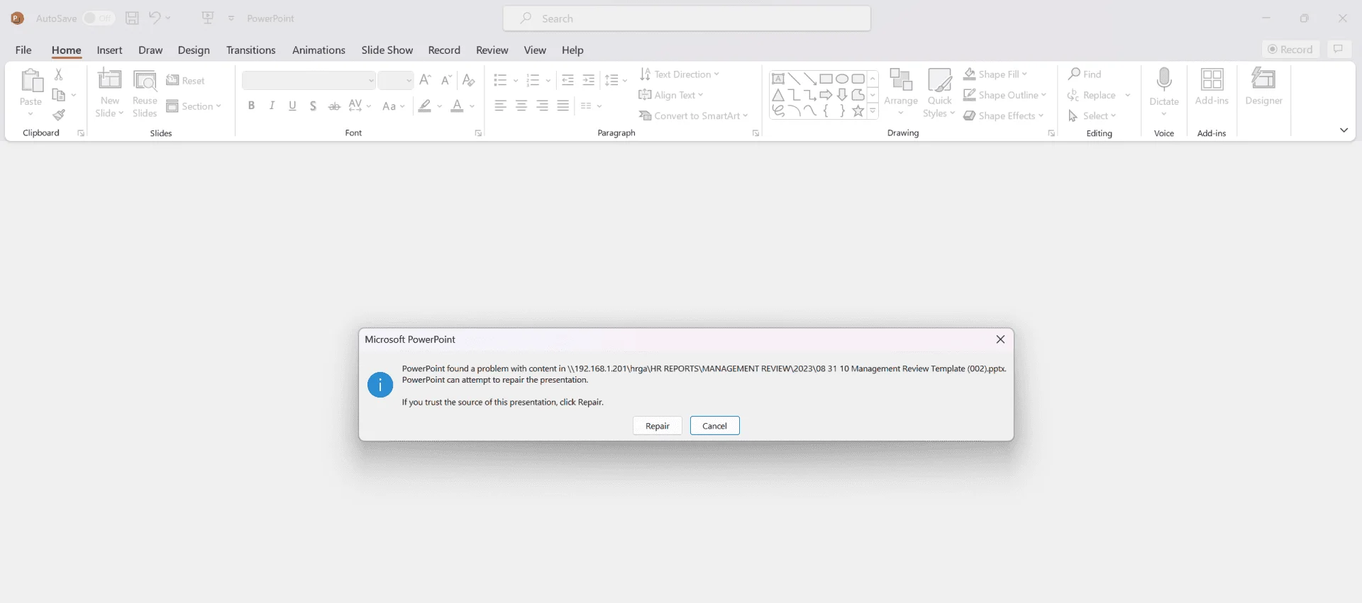The width and height of the screenshot is (1362, 603).
Task: Open Shape Fill color options
Action: coord(995,74)
